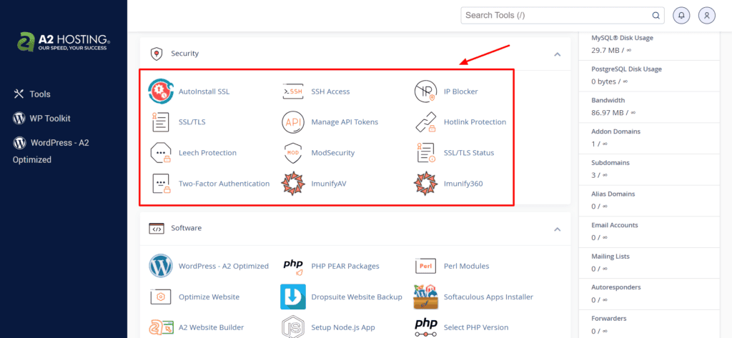Open the Setup Node.js App icon
Screen dimensions: 732x338
(x=293, y=328)
